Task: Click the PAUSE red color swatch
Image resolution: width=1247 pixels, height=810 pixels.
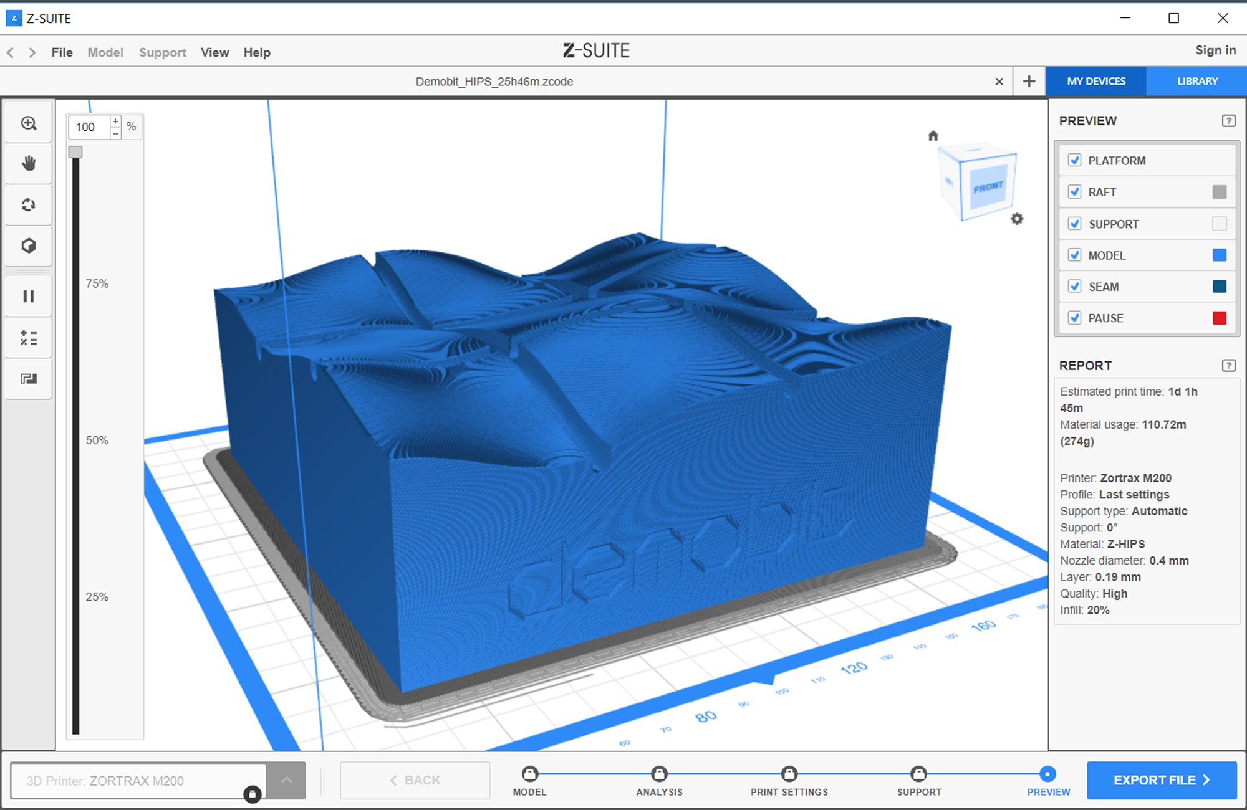Action: click(1220, 318)
